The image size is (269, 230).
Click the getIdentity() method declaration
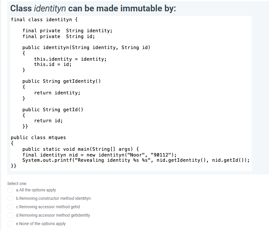(x=61, y=81)
